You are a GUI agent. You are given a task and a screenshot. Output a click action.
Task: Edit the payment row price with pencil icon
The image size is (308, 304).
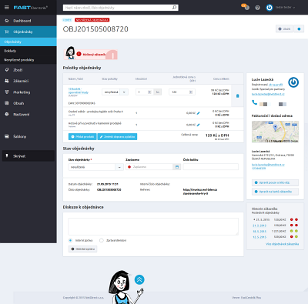(x=198, y=125)
